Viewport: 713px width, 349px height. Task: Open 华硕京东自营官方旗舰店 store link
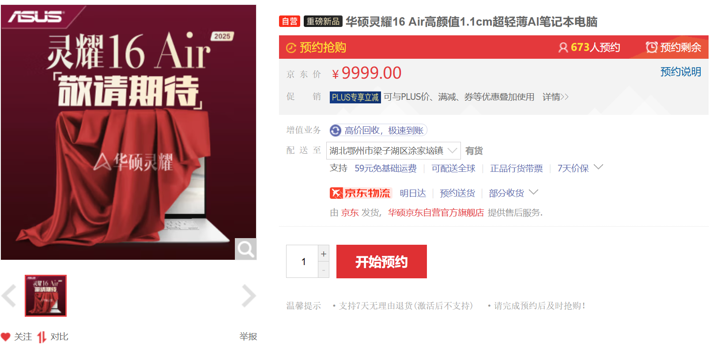tap(436, 212)
